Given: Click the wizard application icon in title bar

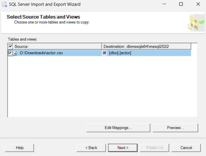Looking at the screenshot, I should [x=4, y=4].
